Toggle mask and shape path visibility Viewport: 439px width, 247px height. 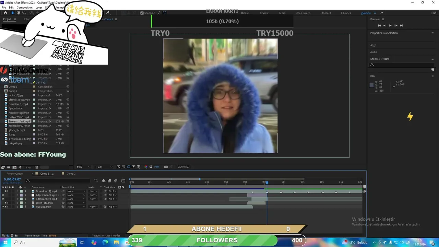(x=128, y=167)
